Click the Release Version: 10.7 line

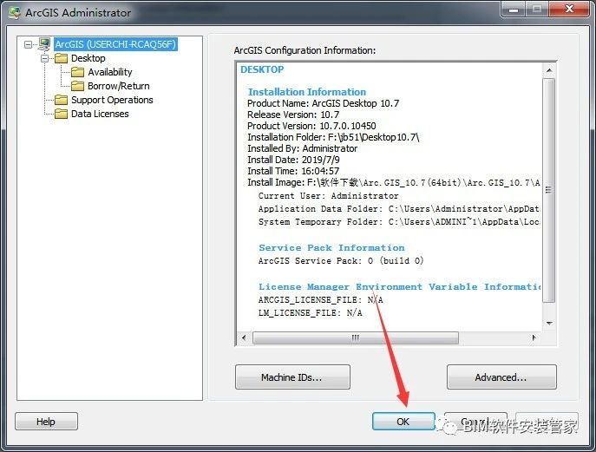[293, 115]
